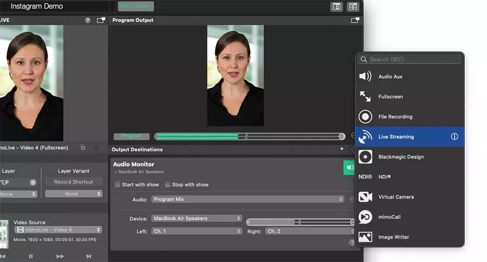Screen dimensions: 487x262
Task: Open the Left channel Ch. 1 dropdown
Action: click(196, 231)
